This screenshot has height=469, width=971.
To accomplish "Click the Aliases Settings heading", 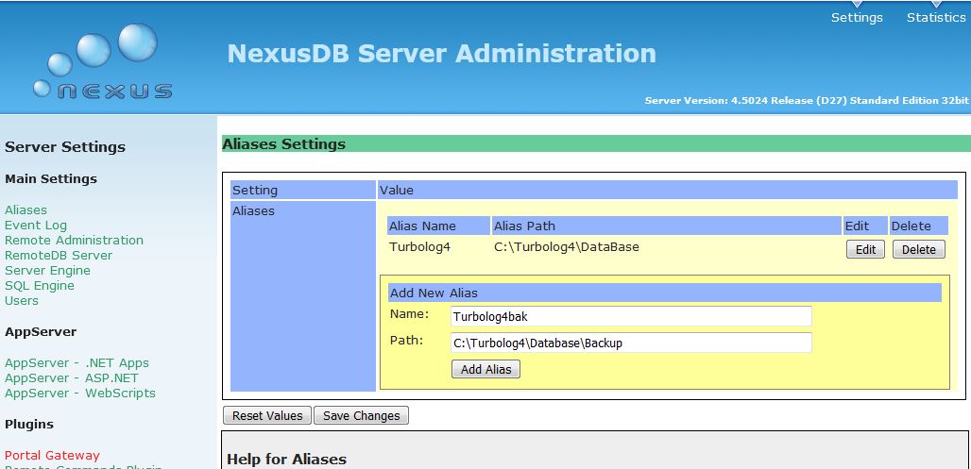I will (x=283, y=144).
